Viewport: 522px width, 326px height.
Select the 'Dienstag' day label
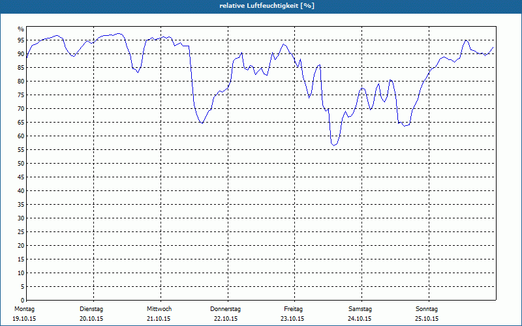pyautogui.click(x=91, y=309)
